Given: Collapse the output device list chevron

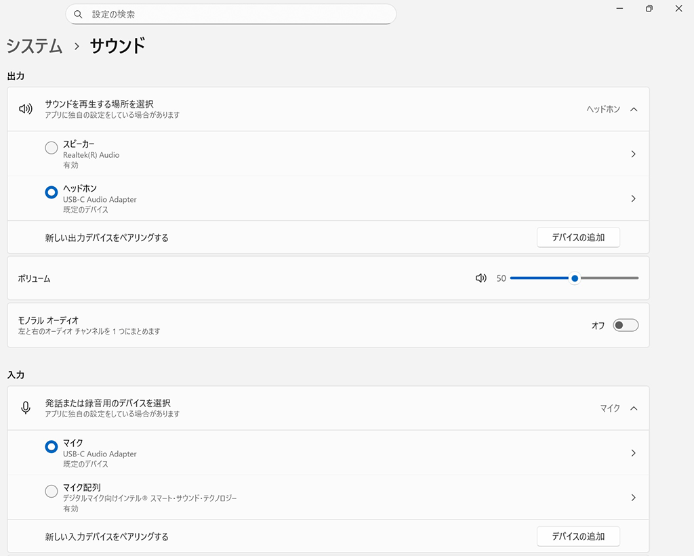Looking at the screenshot, I should [x=634, y=109].
